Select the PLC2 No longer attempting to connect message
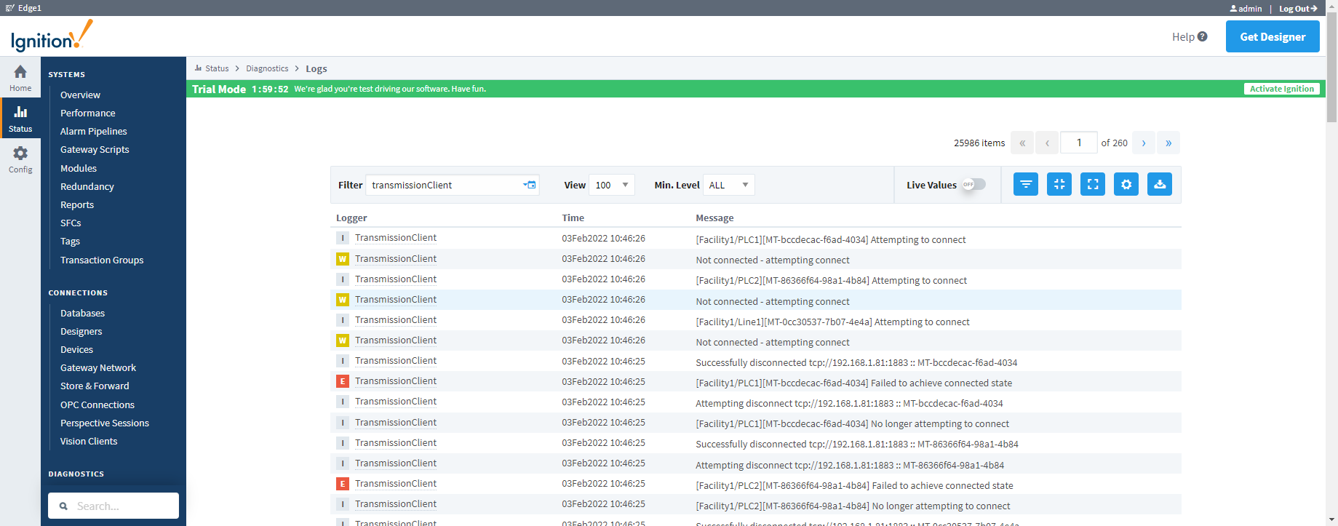Viewport: 1338px width, 526px height. click(853, 506)
